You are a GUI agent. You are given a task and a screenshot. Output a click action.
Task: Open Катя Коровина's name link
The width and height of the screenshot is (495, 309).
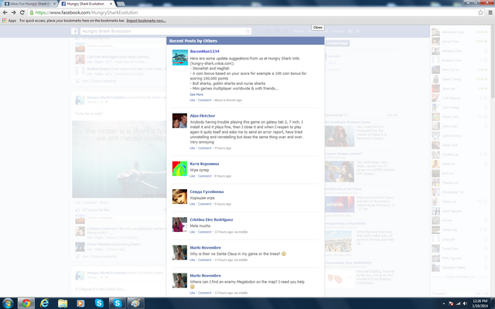[x=204, y=164]
